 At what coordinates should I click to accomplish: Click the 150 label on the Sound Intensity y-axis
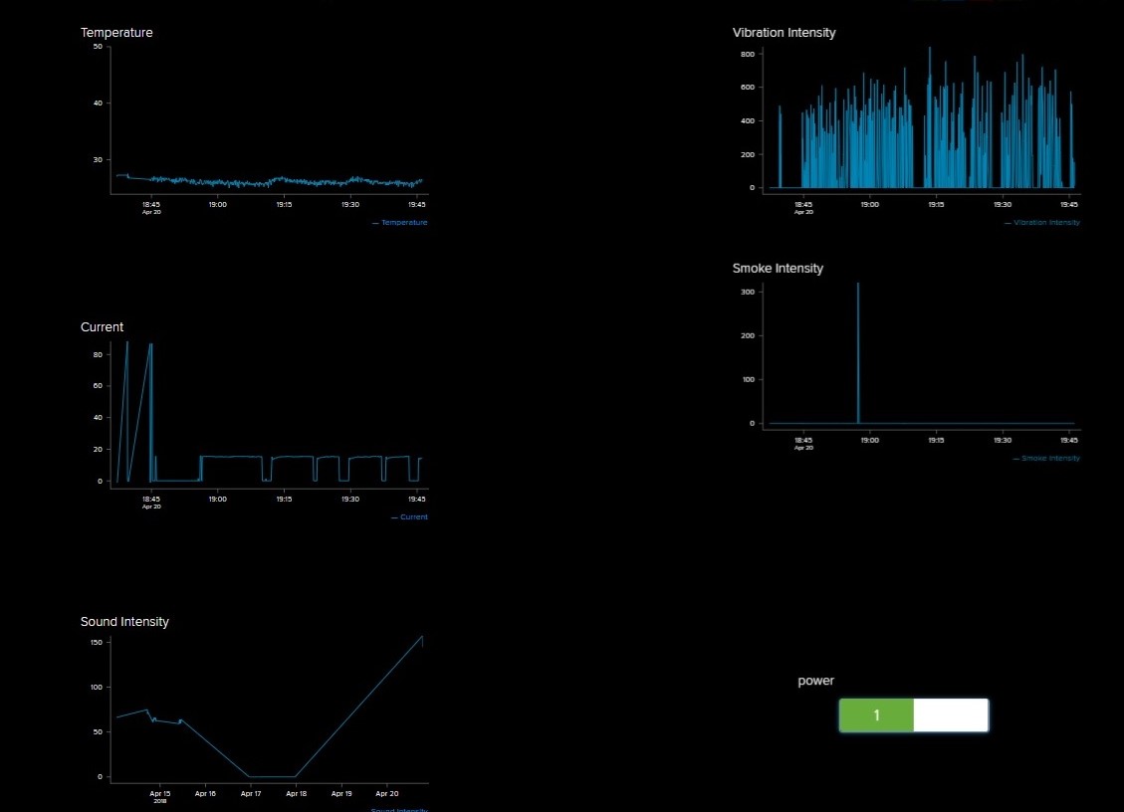click(x=96, y=642)
